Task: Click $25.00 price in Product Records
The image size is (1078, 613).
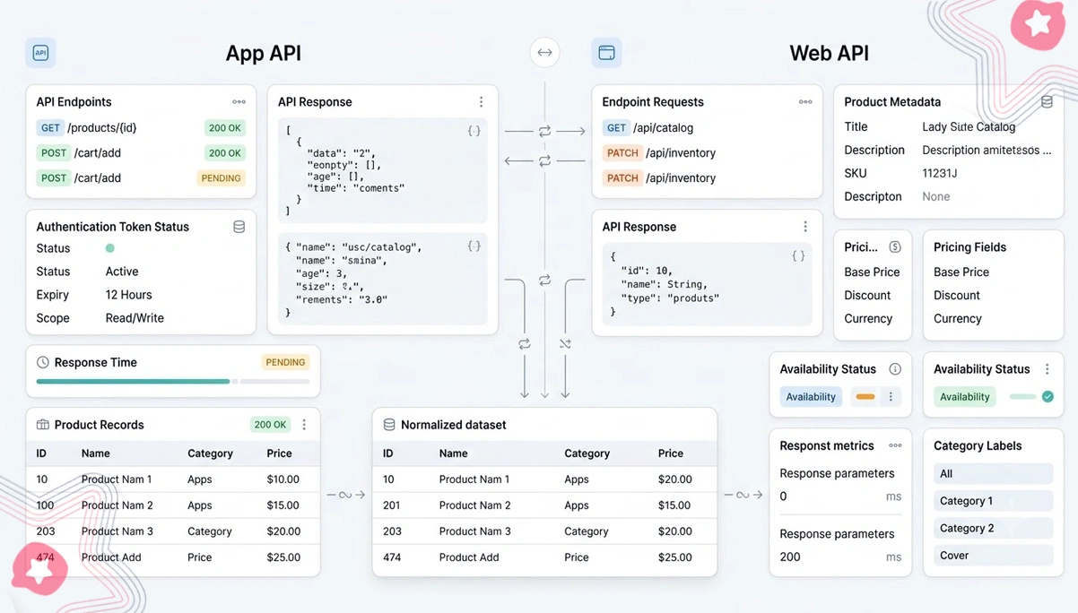Action: tap(283, 557)
